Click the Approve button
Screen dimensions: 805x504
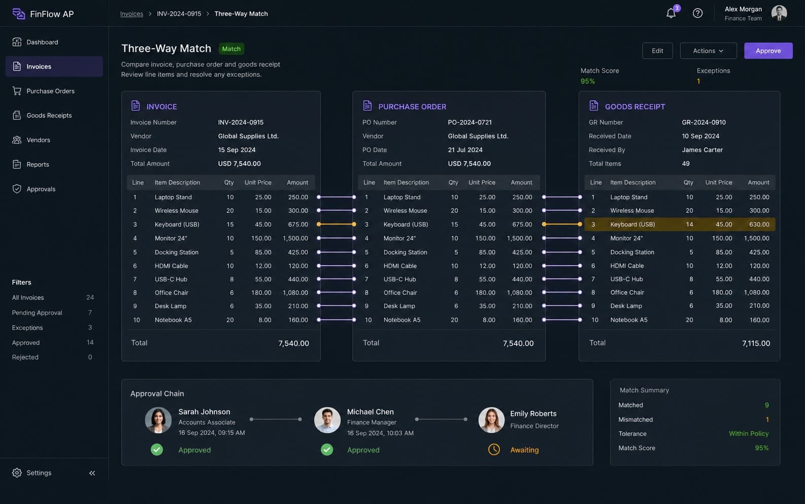768,51
